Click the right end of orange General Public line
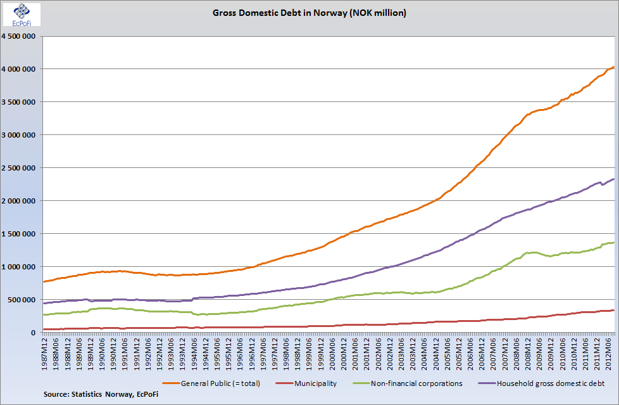 (x=613, y=67)
